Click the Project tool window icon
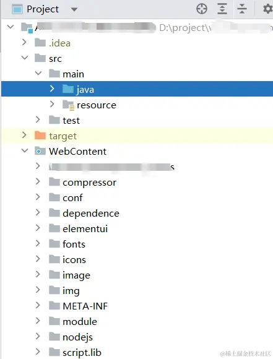The image size is (273, 359). [17, 9]
